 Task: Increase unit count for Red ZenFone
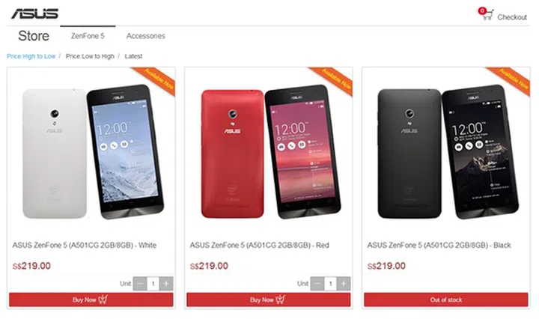click(x=344, y=284)
